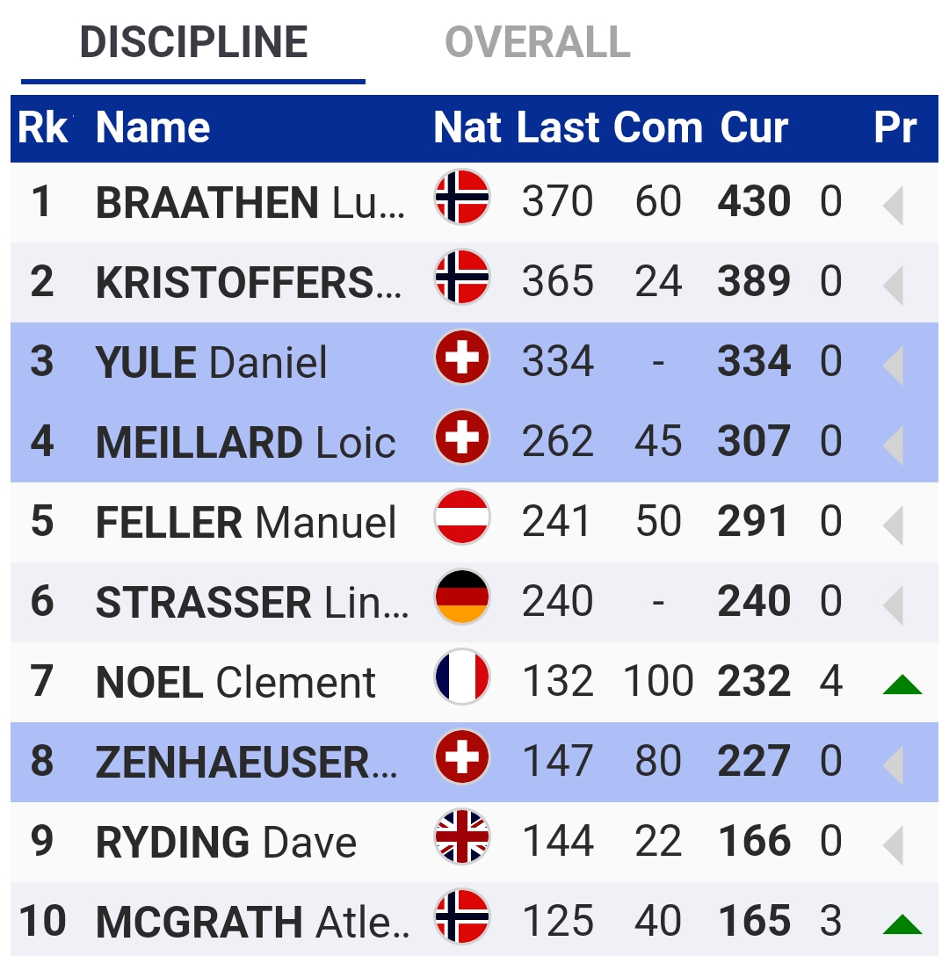Image resolution: width=949 pixels, height=956 pixels.
Task: Click France flag beside NOEL Clement
Action: pyautogui.click(x=461, y=677)
